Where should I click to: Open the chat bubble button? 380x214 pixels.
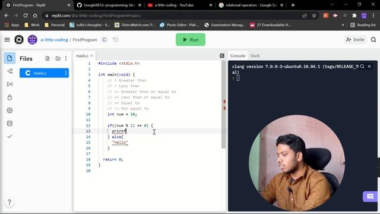click(x=370, y=196)
